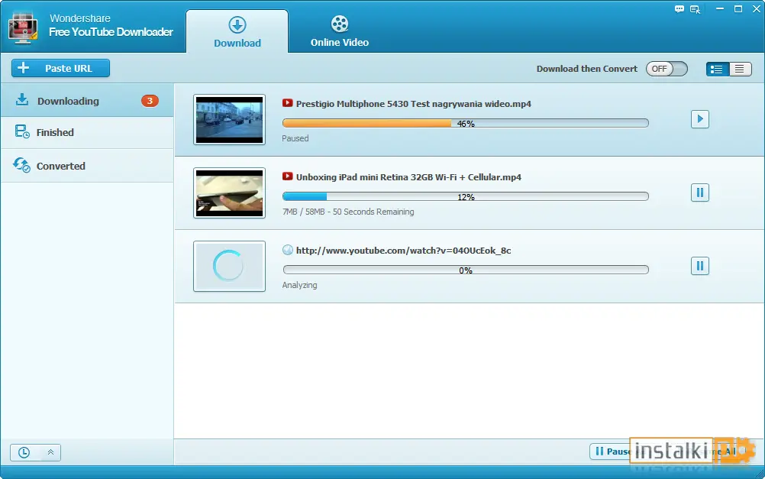Click the 3 badge on Downloading

click(x=150, y=101)
